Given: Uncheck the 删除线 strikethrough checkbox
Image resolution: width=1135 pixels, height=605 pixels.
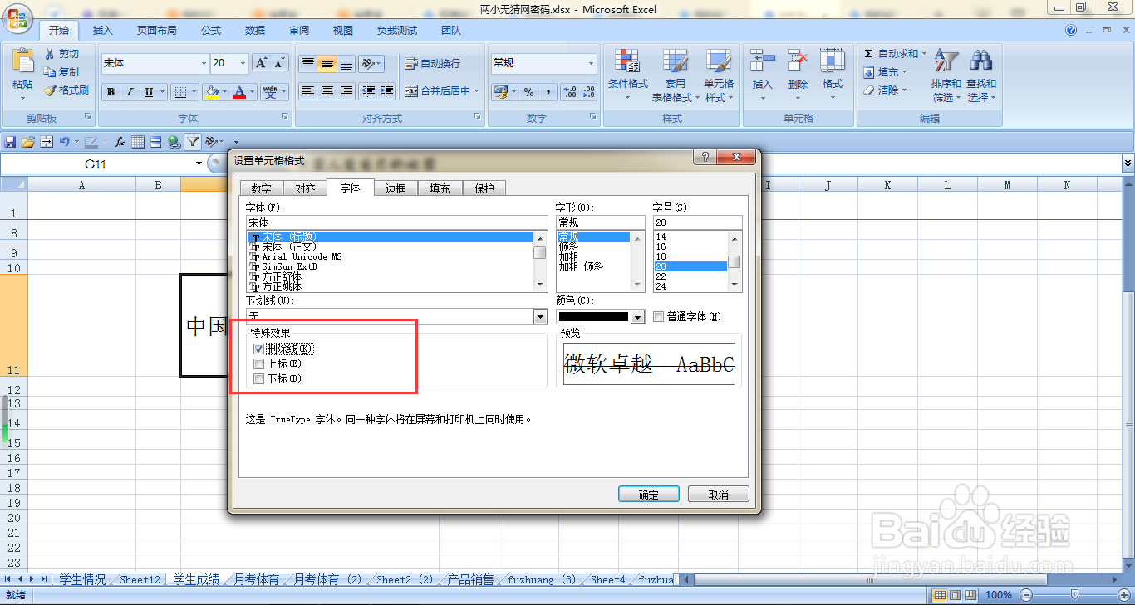Looking at the screenshot, I should pyautogui.click(x=258, y=349).
